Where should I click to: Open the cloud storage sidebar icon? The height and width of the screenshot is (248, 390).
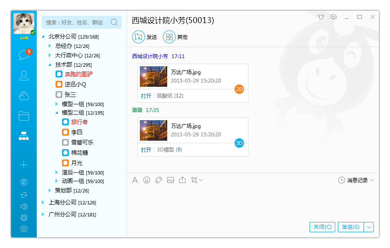point(24,96)
